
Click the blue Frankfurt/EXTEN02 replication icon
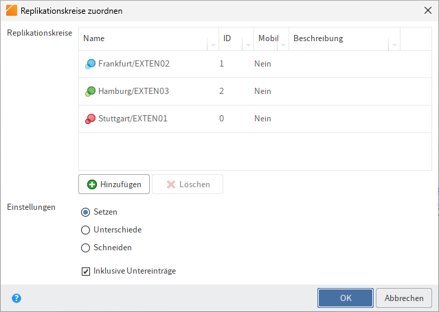click(90, 64)
